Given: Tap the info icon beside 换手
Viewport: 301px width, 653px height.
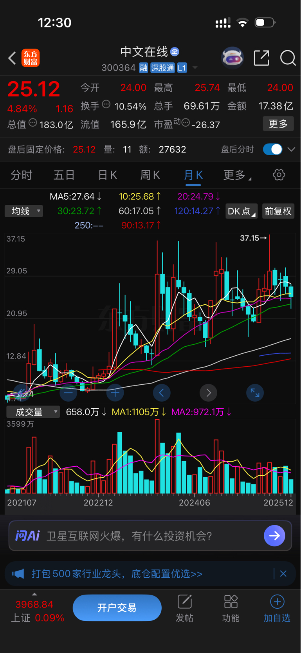Looking at the screenshot, I should 106,104.
